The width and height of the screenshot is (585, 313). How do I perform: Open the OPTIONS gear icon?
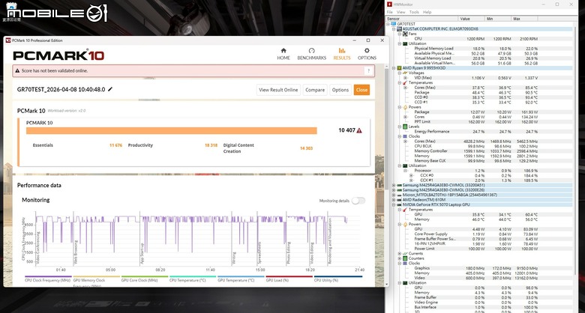(367, 51)
